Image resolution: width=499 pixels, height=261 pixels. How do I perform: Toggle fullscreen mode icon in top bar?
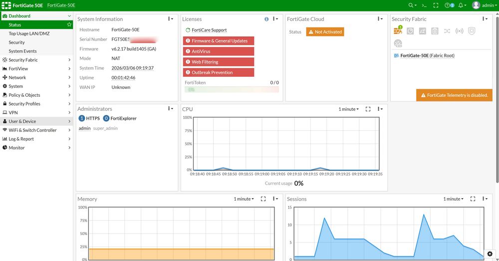436,5
